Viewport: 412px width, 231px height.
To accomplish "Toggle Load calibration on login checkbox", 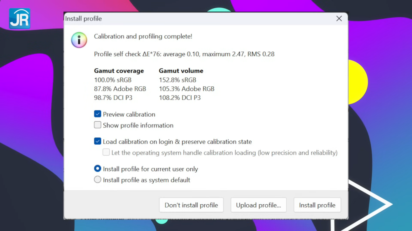I will pos(98,141).
